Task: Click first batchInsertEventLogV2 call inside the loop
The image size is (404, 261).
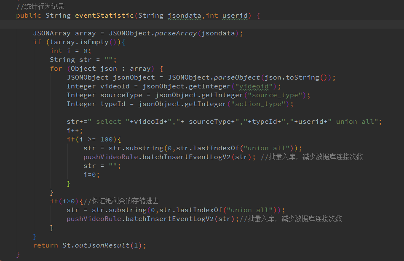Action: pyautogui.click(x=186, y=157)
